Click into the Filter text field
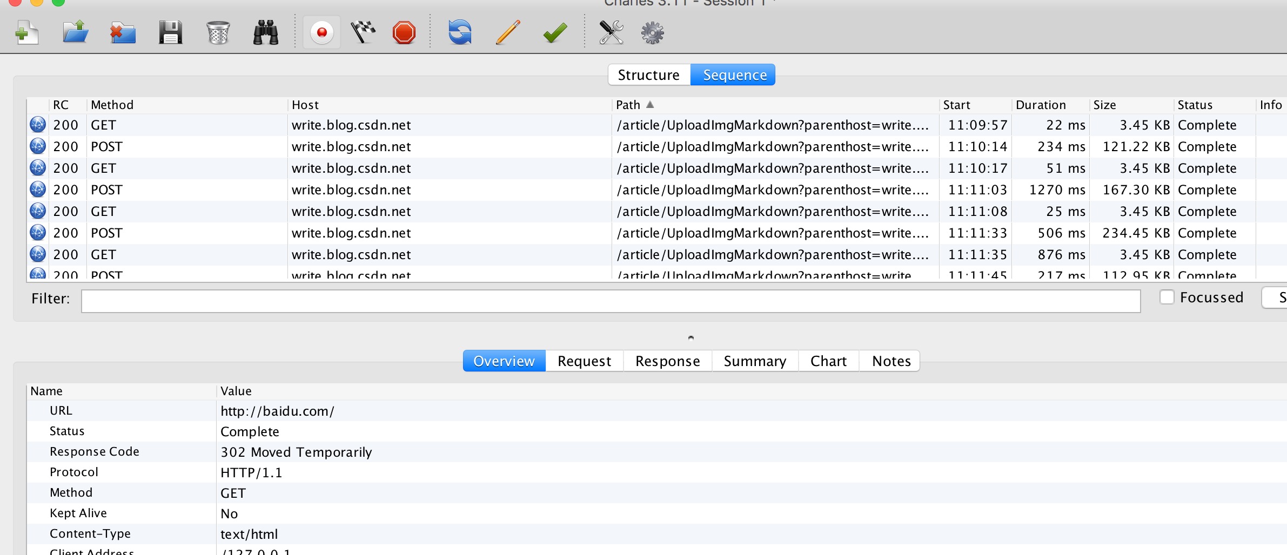This screenshot has width=1287, height=555. coord(611,301)
